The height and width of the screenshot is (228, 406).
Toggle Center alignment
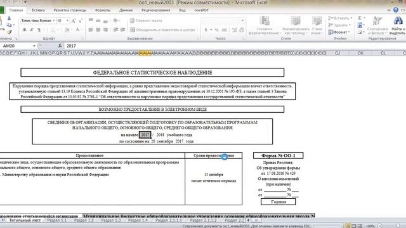tap(98, 30)
